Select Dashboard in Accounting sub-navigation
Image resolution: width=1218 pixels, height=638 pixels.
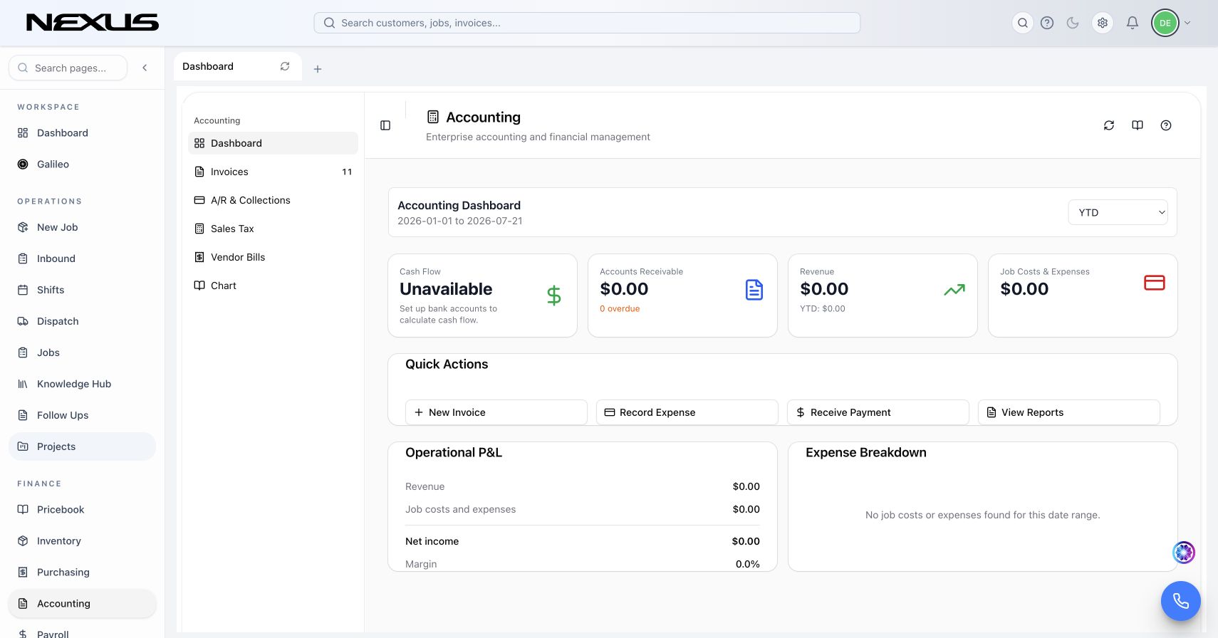pos(273,143)
